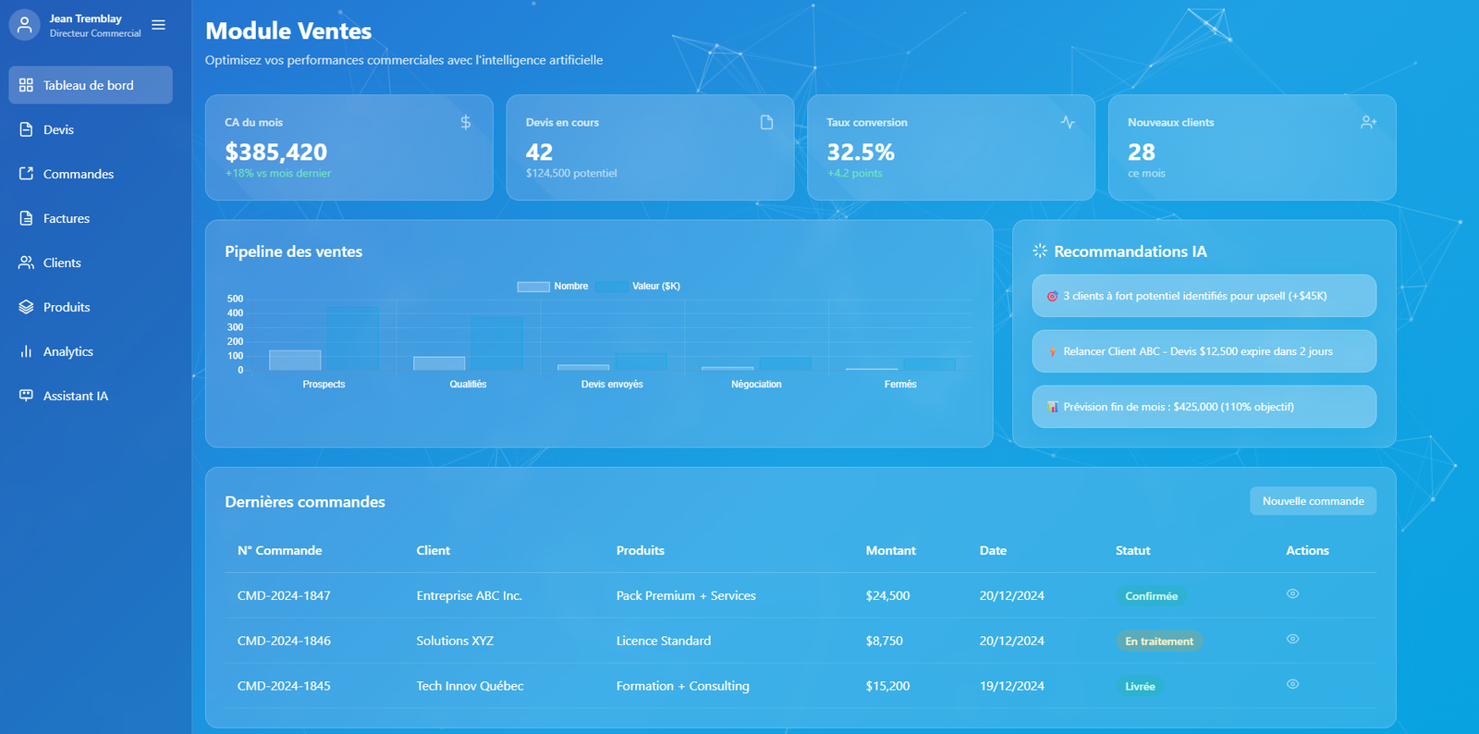Toggle the Nombre series in chart legend

[x=553, y=287]
